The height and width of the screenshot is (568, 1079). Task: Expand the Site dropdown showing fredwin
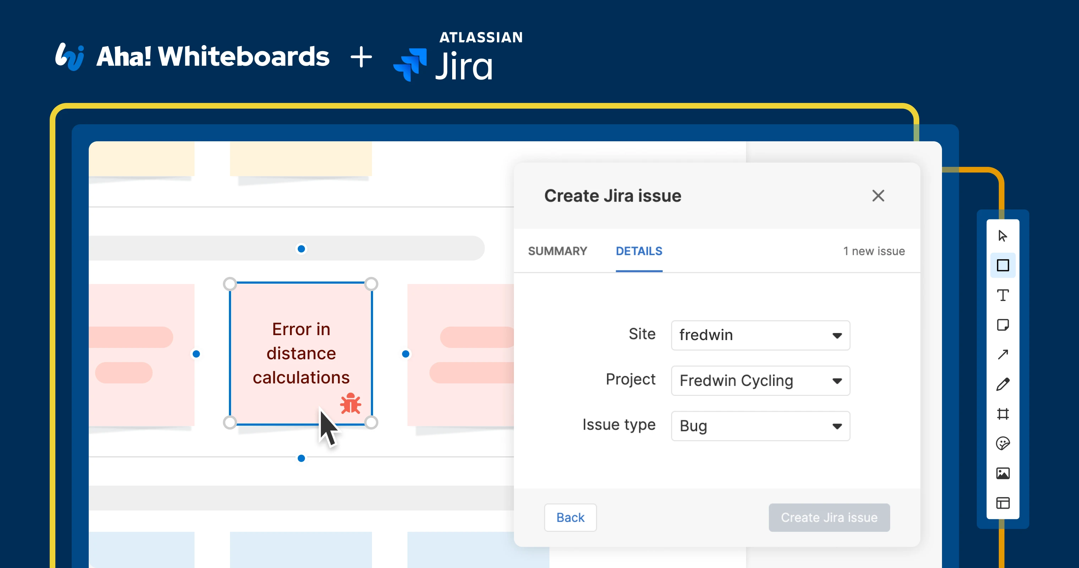coord(760,335)
